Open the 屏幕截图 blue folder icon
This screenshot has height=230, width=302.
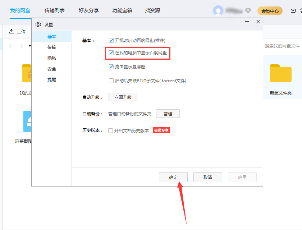pyautogui.click(x=27, y=121)
